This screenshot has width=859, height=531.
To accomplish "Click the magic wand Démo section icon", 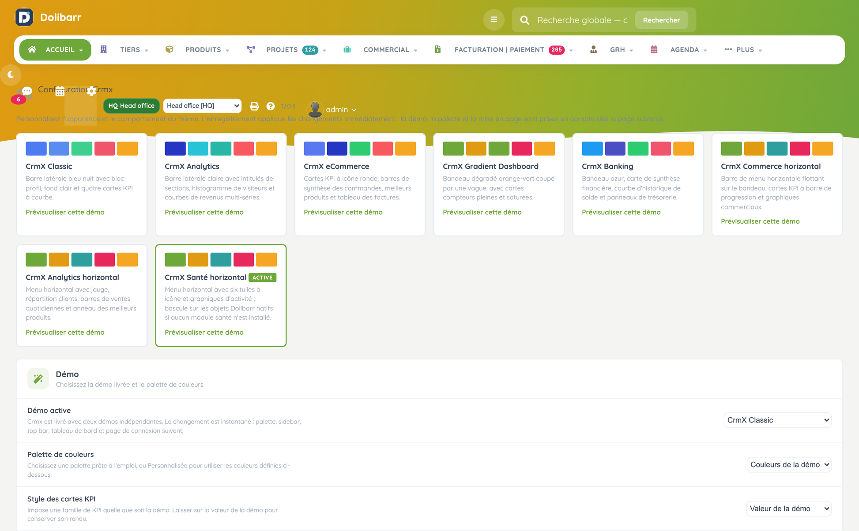I will 38,378.
